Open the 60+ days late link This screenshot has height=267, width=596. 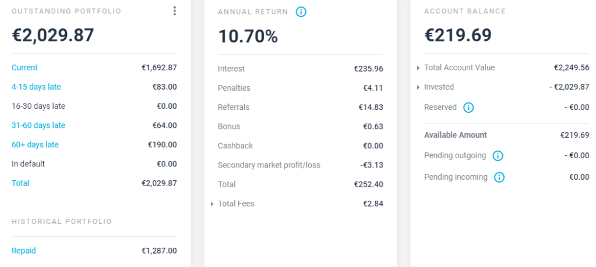35,144
